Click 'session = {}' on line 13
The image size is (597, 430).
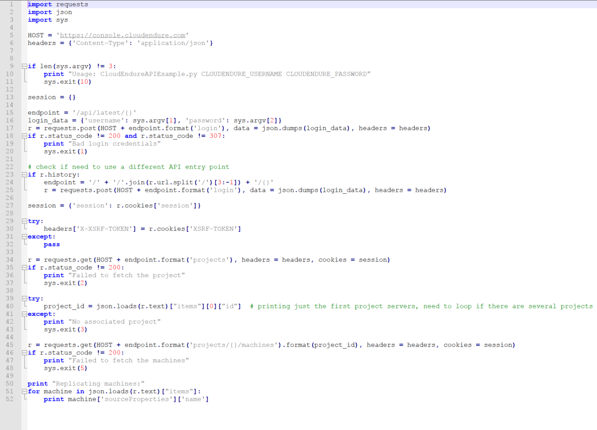tap(52, 97)
